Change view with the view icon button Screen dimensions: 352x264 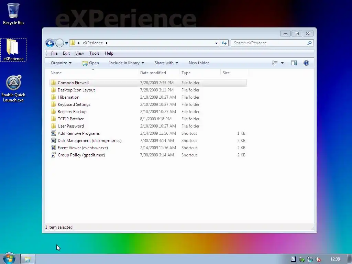coord(275,63)
